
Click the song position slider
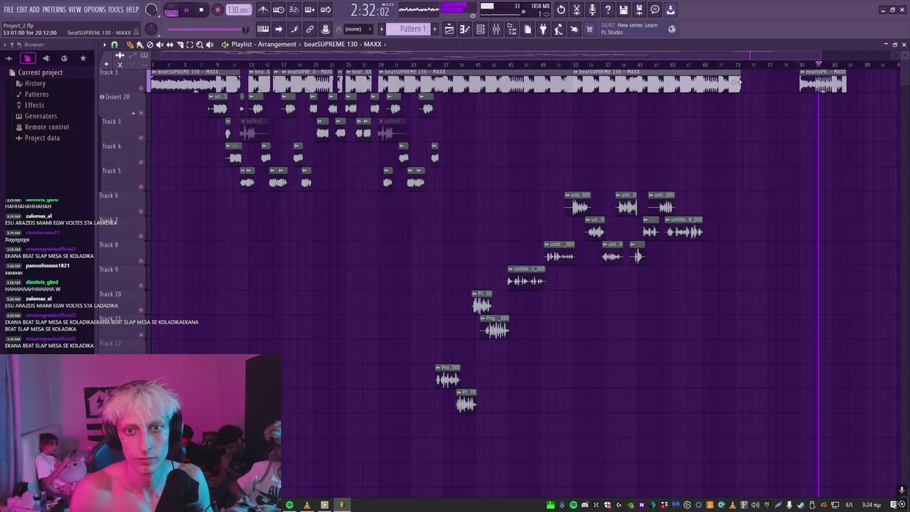point(208,29)
